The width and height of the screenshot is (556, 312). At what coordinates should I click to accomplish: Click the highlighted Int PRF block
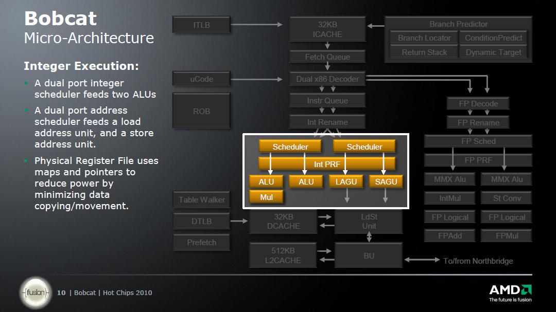pyautogui.click(x=327, y=164)
